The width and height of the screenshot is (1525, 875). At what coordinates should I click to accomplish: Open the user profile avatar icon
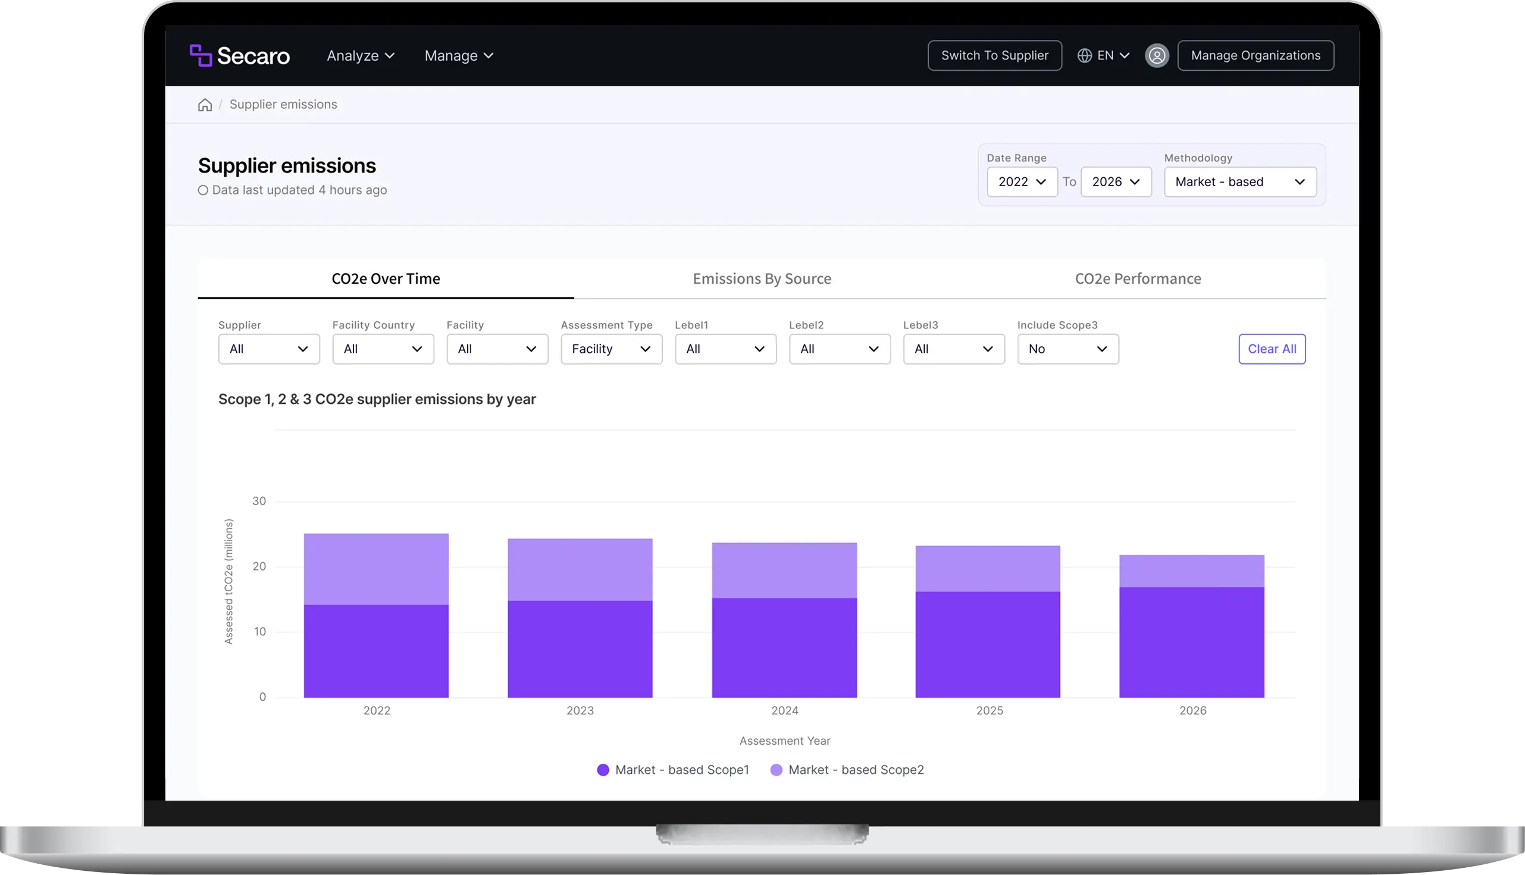[x=1157, y=55]
